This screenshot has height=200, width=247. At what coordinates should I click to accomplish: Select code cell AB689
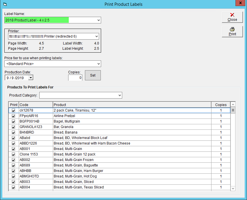[x=36, y=165]
